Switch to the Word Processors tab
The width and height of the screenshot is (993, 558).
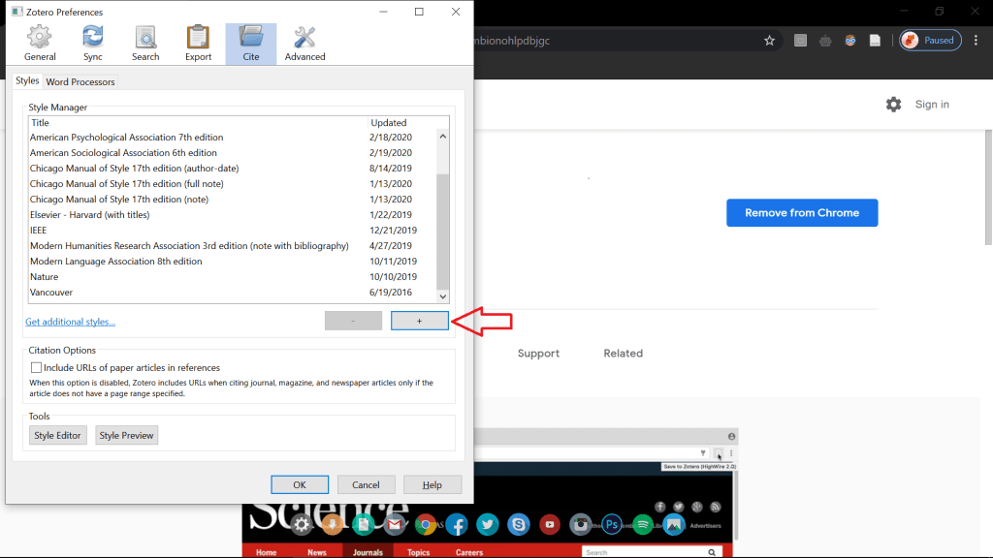(80, 82)
